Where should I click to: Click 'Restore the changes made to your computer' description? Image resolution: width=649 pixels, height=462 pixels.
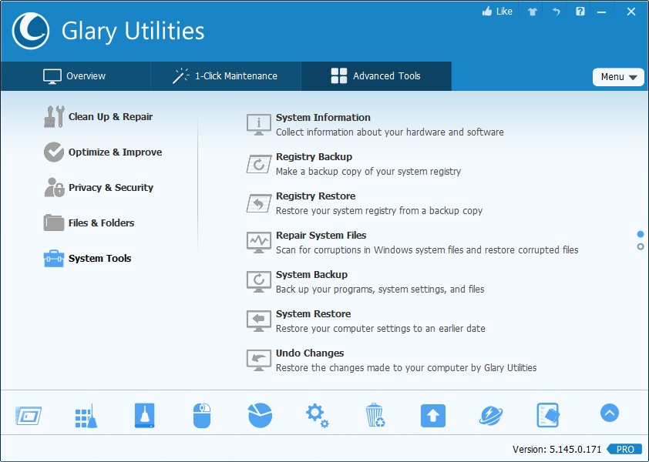406,368
